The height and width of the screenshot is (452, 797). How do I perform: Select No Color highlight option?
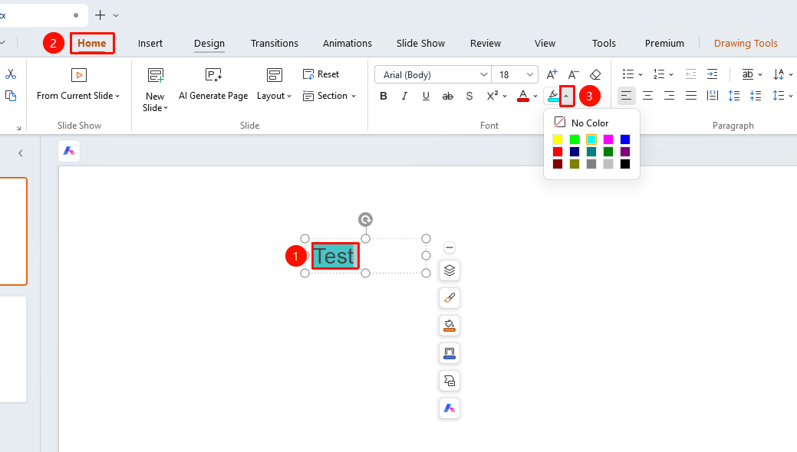[581, 123]
